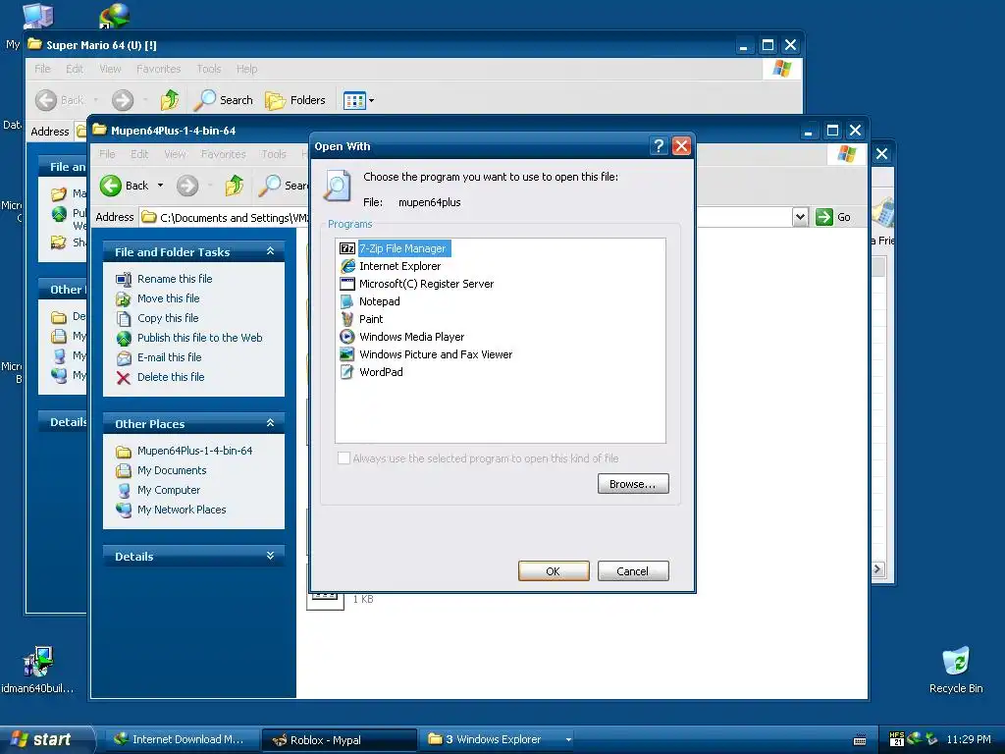Open My Documents under Other Places
The image size is (1005, 754).
pos(172,470)
